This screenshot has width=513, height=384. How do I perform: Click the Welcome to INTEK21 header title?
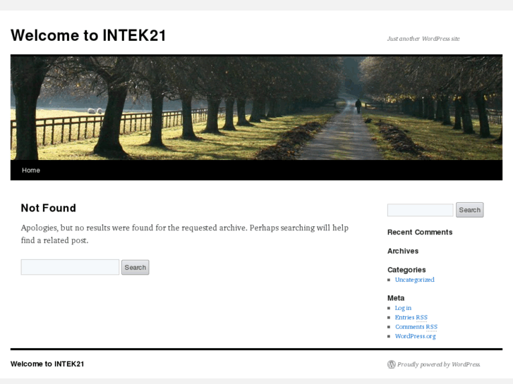point(88,35)
